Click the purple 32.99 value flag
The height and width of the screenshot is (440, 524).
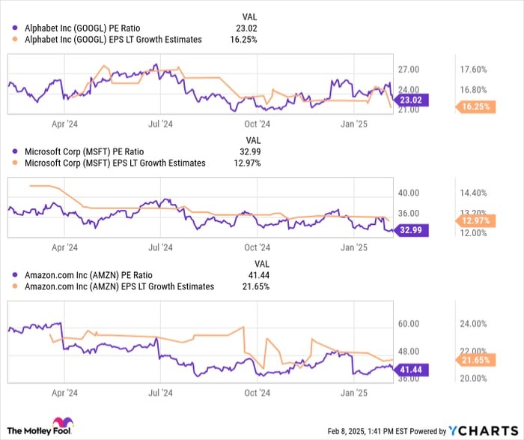pos(410,231)
